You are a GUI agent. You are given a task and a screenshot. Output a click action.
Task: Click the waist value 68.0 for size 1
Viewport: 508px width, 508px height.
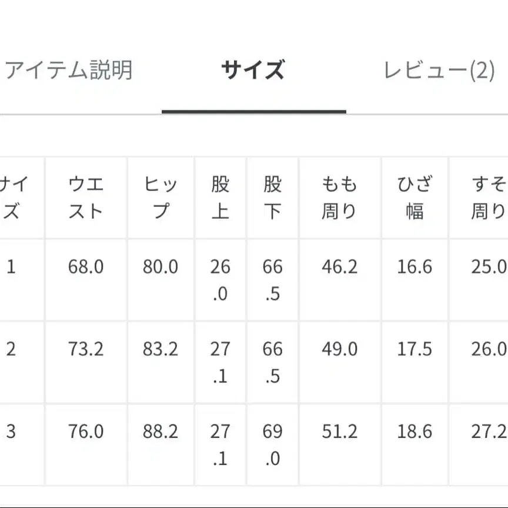click(x=85, y=266)
